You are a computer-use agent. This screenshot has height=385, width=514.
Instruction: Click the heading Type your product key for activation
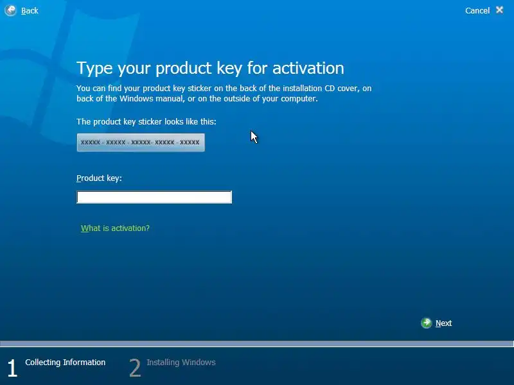(210, 68)
